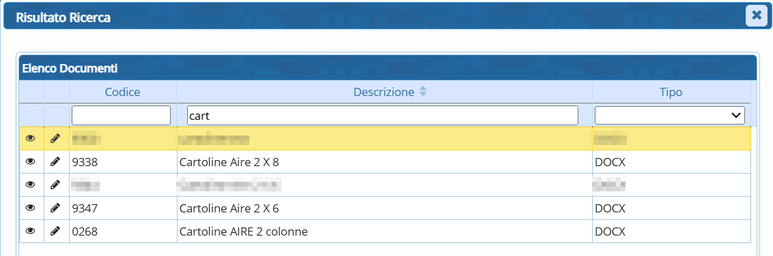The width and height of the screenshot is (773, 256).
Task: Click the Descrizione column header text
Action: [x=384, y=92]
